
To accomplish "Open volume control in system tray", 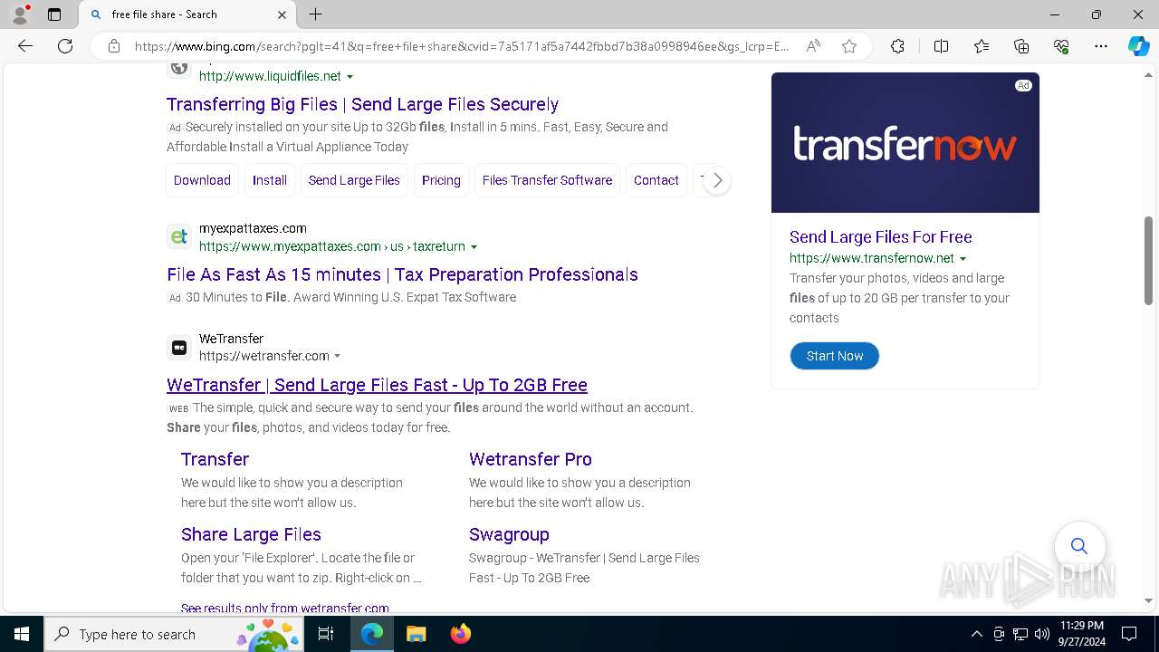I will tap(1042, 634).
